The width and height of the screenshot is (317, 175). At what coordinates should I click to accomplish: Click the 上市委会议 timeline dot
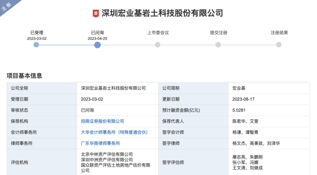158,45
